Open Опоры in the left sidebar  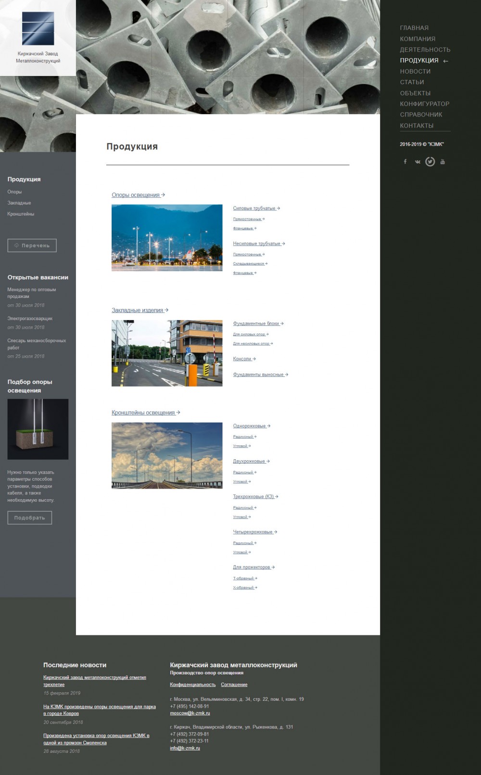(14, 192)
